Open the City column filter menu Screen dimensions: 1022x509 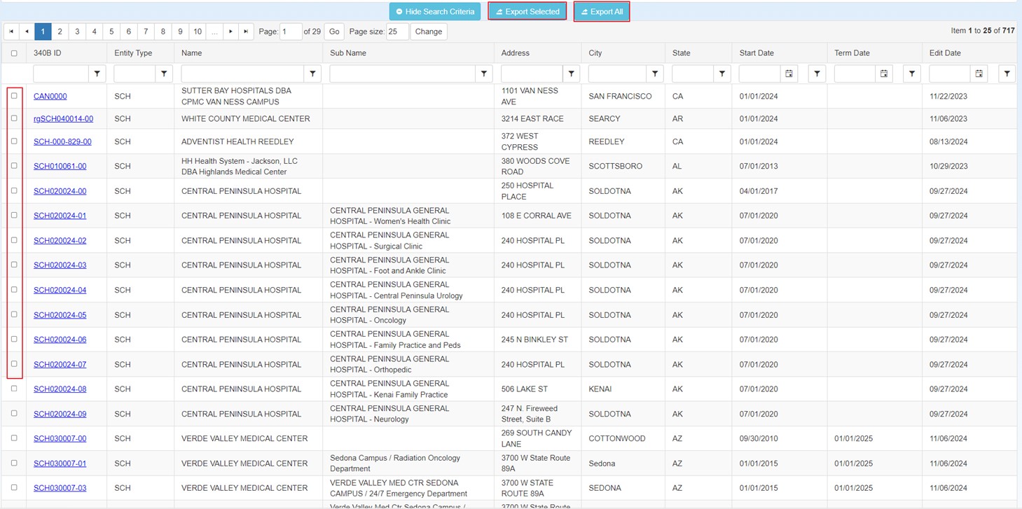pos(655,74)
